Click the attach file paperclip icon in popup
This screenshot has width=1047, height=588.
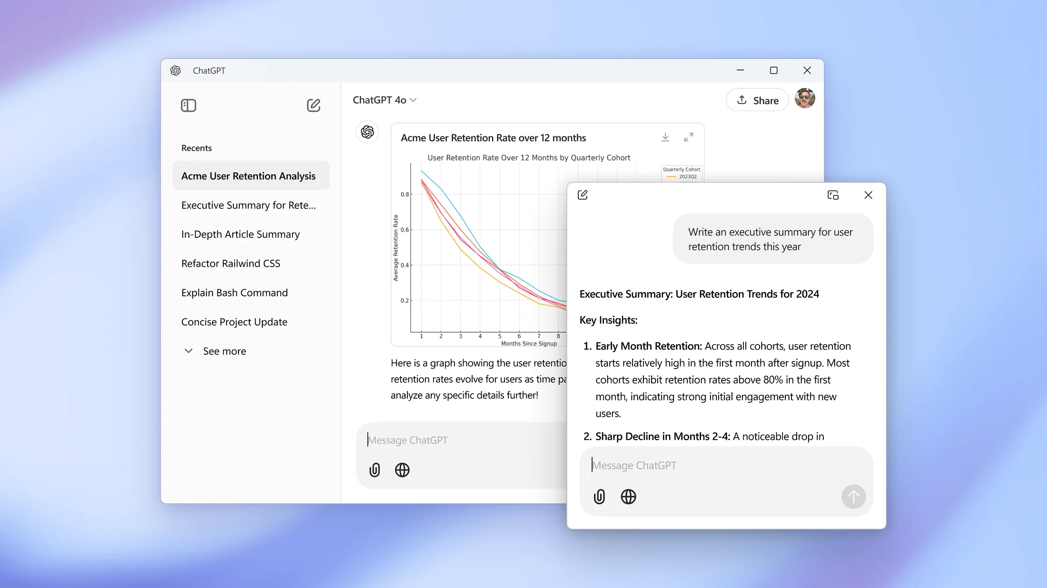(x=599, y=497)
